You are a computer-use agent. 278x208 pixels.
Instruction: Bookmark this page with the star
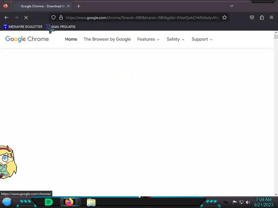tap(225, 18)
